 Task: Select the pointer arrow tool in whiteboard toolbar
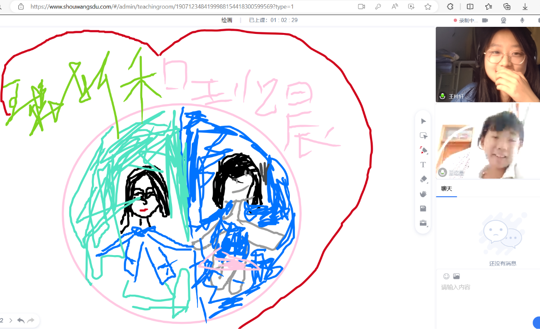click(423, 121)
